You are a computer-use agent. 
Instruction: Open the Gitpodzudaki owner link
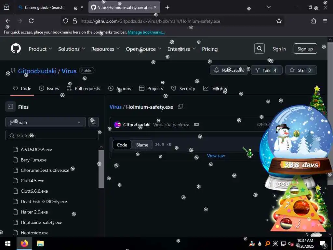tap(37, 71)
